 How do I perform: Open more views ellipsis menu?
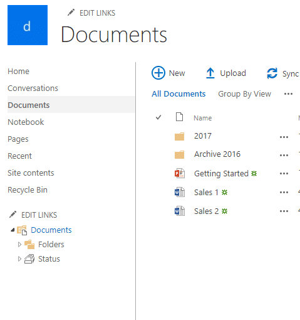click(288, 94)
